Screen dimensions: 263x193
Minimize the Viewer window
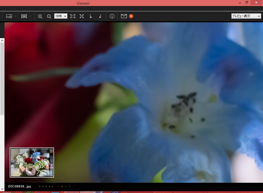240,3
